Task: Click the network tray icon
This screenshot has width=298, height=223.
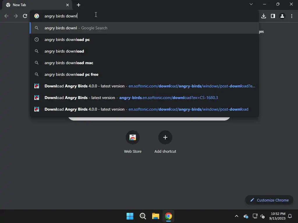Action: click(255, 216)
